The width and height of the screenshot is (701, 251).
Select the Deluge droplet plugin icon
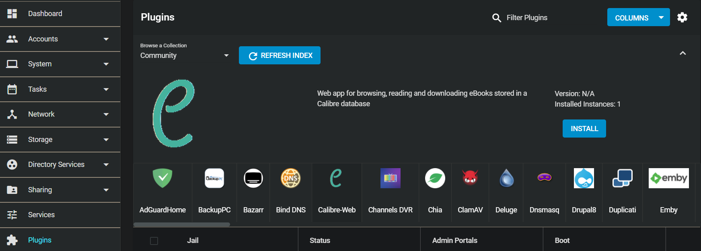pyautogui.click(x=506, y=178)
